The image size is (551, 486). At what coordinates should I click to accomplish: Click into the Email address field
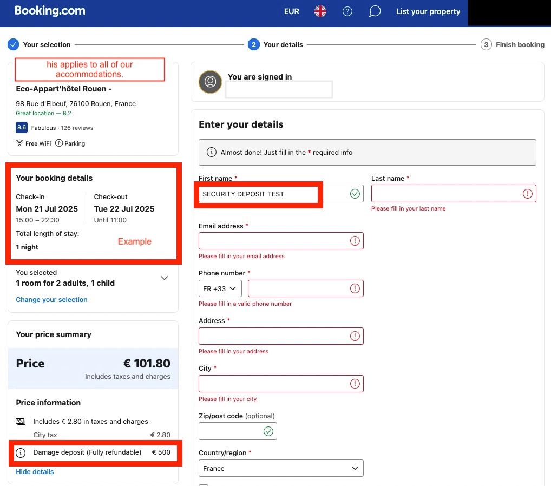[273, 241]
